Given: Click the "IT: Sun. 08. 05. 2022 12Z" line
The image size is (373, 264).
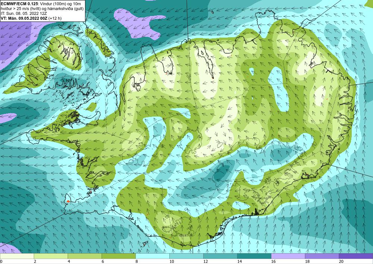Looking at the screenshot, I should coord(24,13).
